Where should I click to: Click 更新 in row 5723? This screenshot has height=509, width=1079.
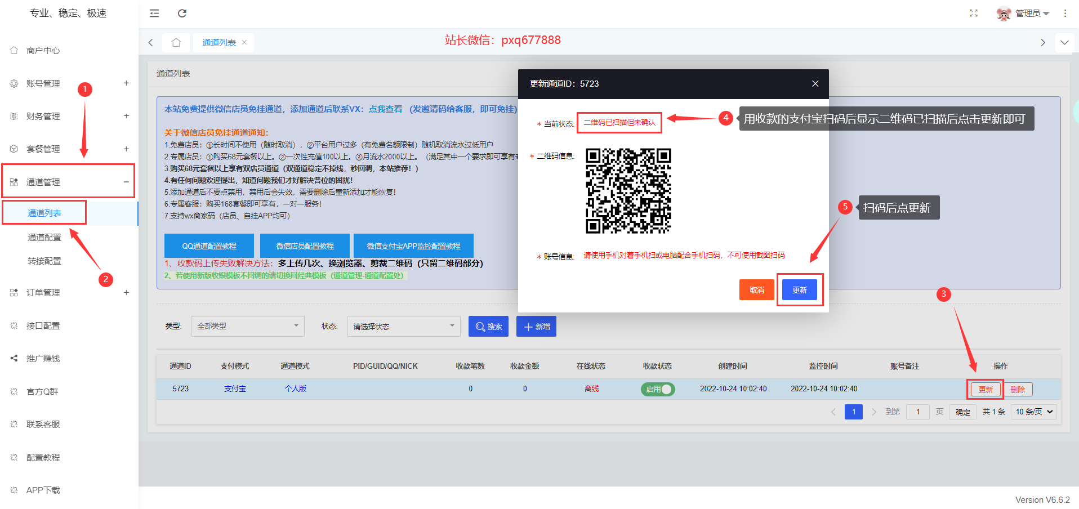click(x=986, y=389)
